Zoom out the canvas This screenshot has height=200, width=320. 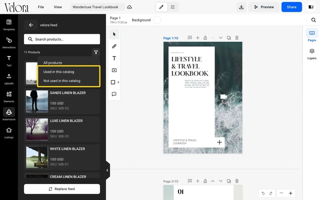(x=281, y=193)
